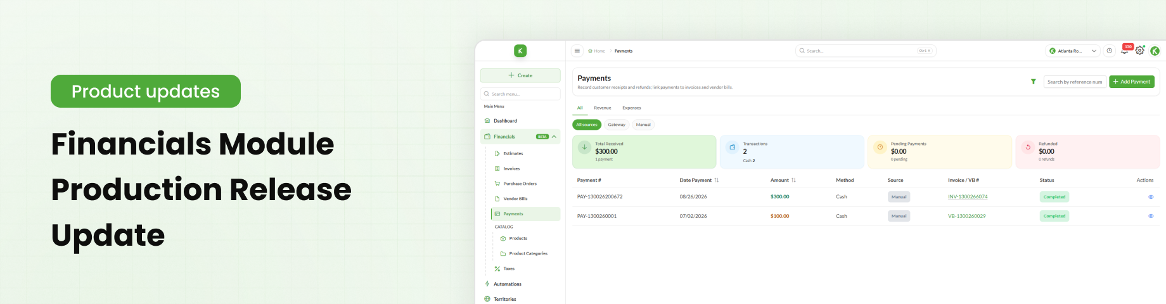Click the $300.00 amount cell
This screenshot has width=1166, height=304.
(x=779, y=197)
